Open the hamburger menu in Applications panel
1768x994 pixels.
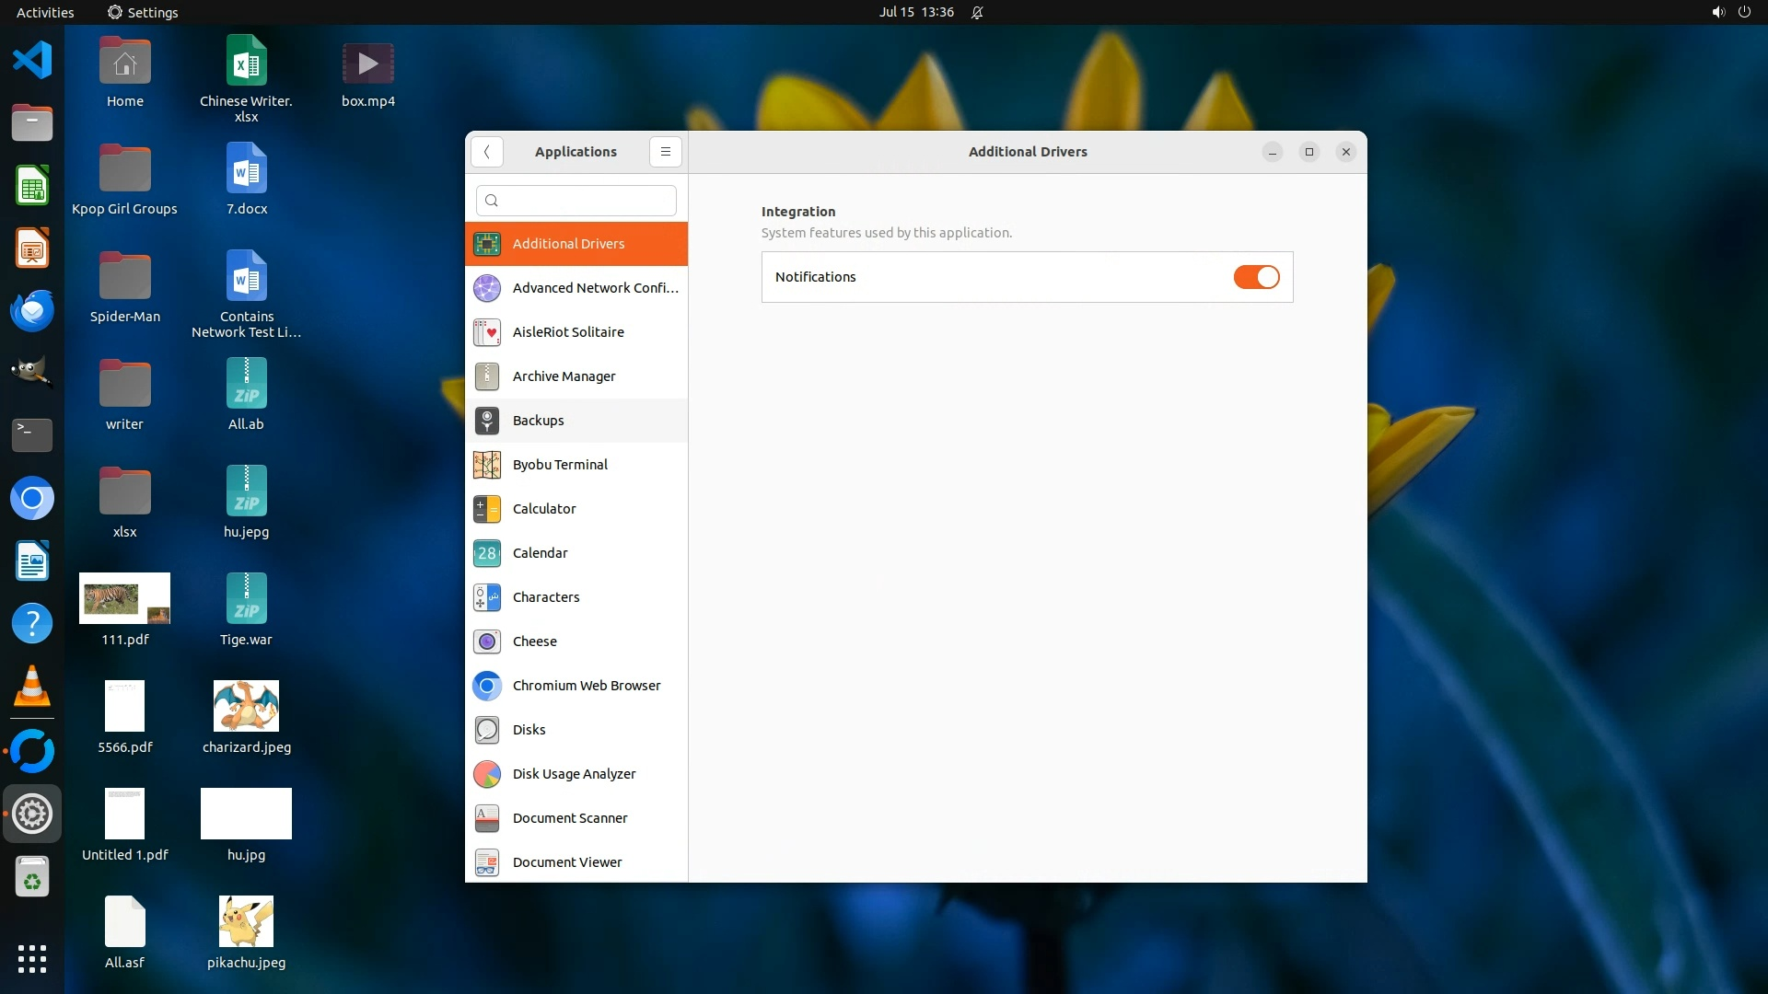pos(665,152)
